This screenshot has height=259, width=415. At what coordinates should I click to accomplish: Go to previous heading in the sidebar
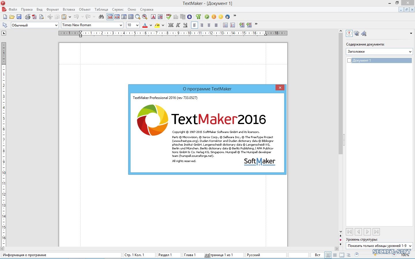coord(359,232)
